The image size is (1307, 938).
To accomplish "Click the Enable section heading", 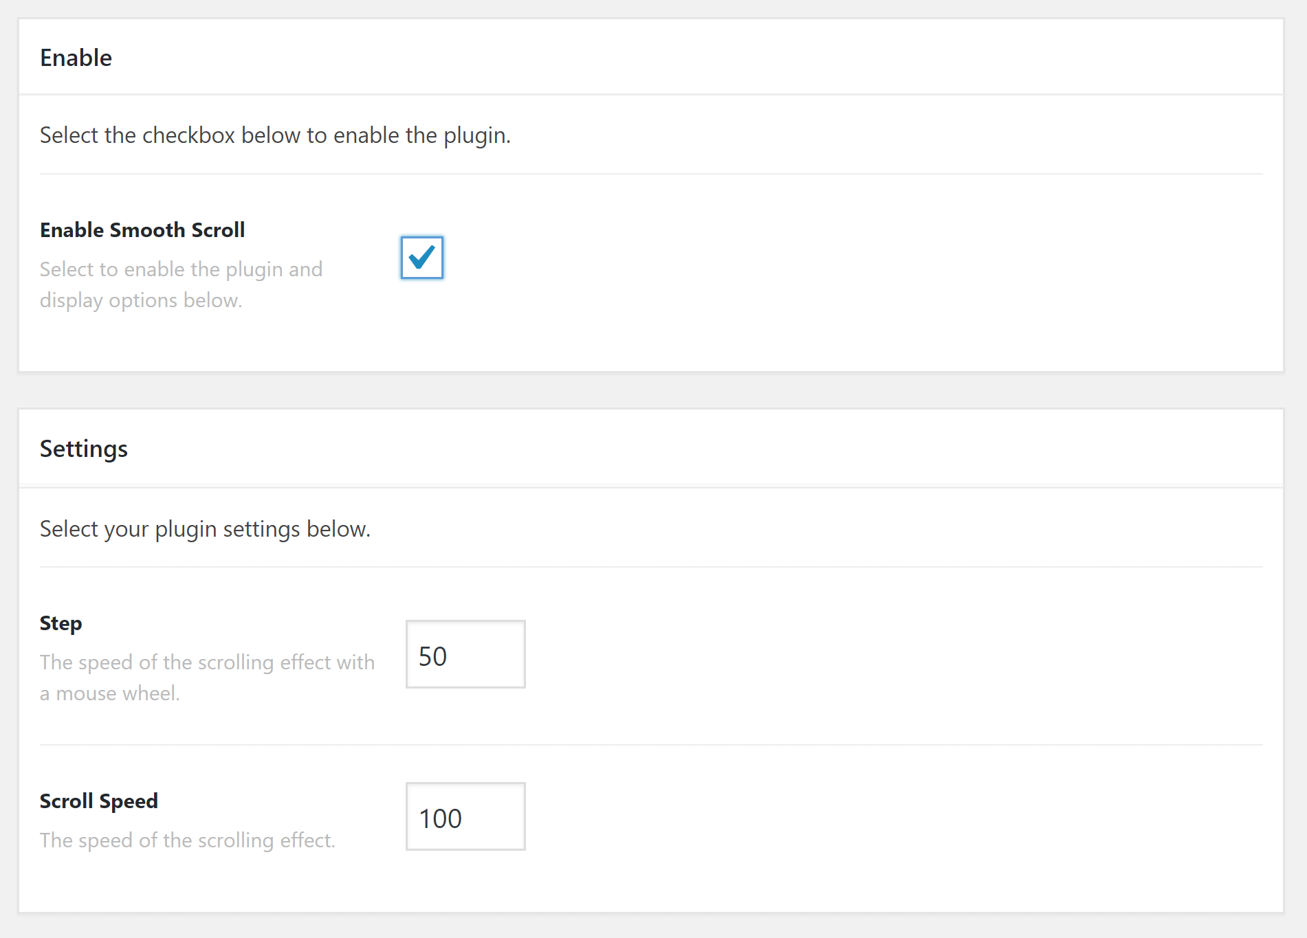I will pyautogui.click(x=76, y=58).
